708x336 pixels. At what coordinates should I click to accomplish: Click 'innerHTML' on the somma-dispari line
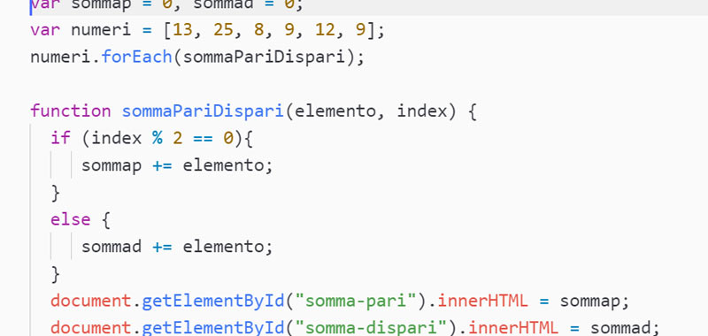pos(513,328)
